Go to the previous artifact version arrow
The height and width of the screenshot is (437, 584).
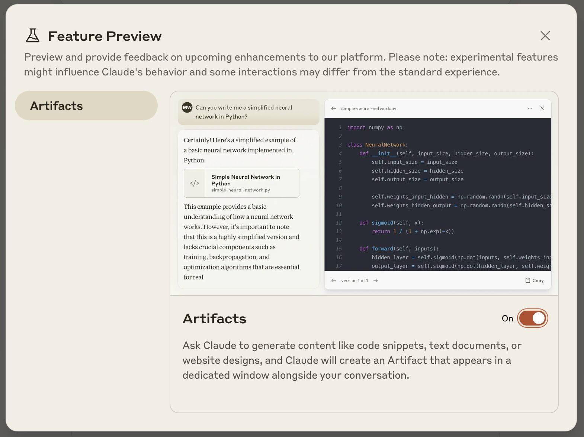[334, 281]
